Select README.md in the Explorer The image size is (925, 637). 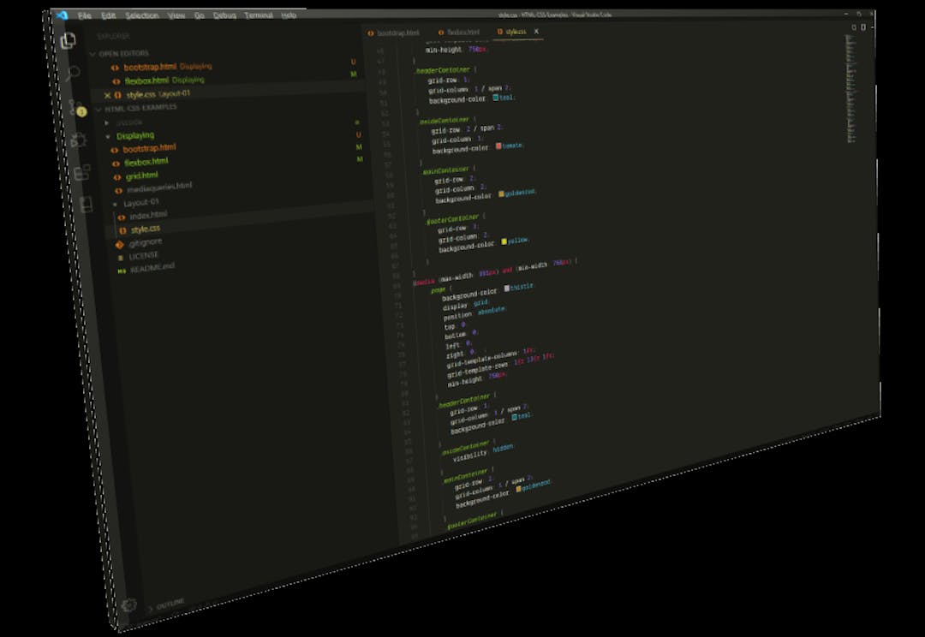pos(152,266)
